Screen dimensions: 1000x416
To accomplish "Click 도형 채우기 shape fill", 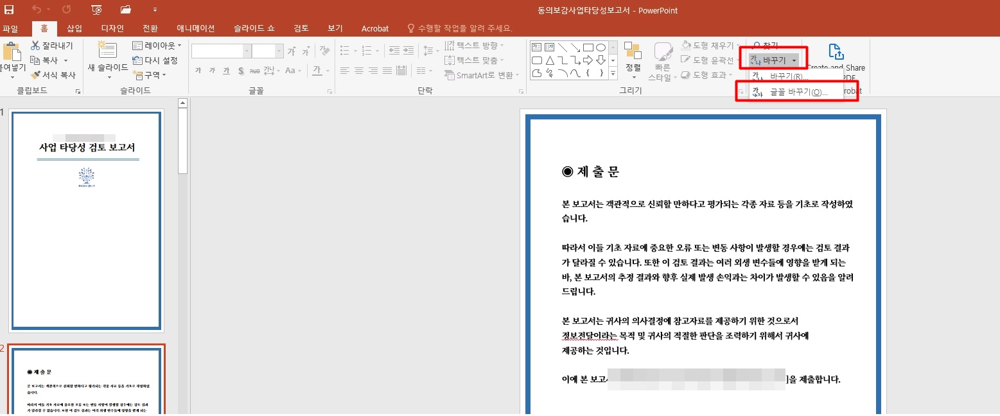I will 710,46.
